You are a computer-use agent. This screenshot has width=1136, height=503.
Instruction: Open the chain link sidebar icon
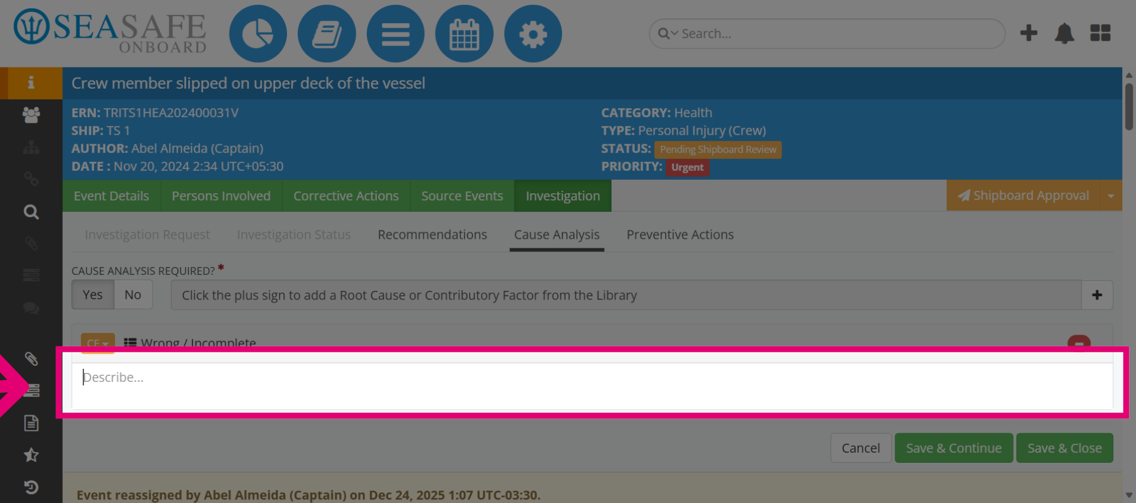(31, 179)
